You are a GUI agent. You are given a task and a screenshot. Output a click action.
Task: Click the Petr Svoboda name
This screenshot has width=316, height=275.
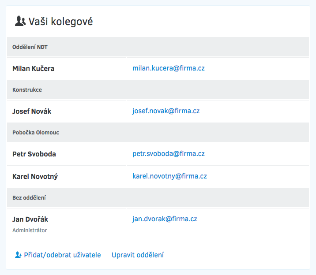click(34, 154)
